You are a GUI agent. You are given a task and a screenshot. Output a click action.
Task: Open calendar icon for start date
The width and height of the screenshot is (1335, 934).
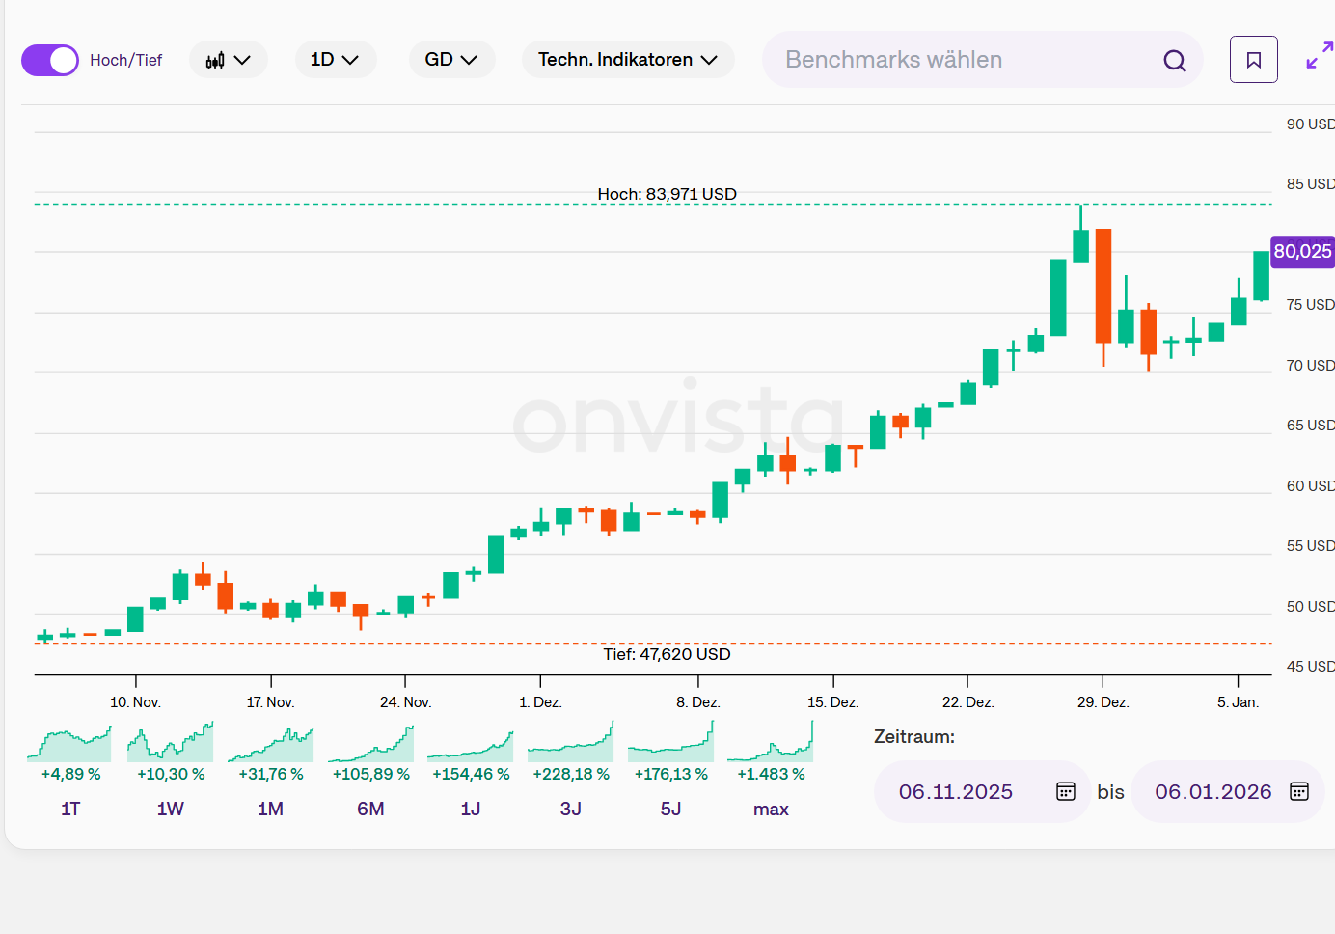pyautogui.click(x=1065, y=792)
